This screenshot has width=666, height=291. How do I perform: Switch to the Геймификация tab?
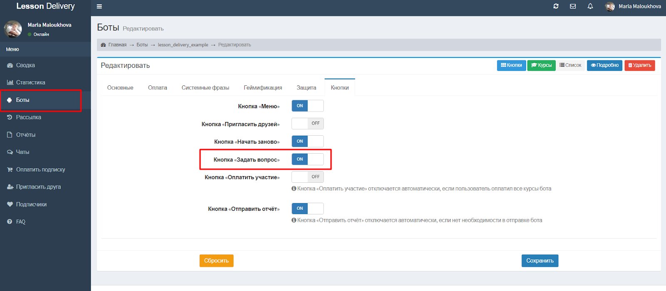pyautogui.click(x=263, y=88)
